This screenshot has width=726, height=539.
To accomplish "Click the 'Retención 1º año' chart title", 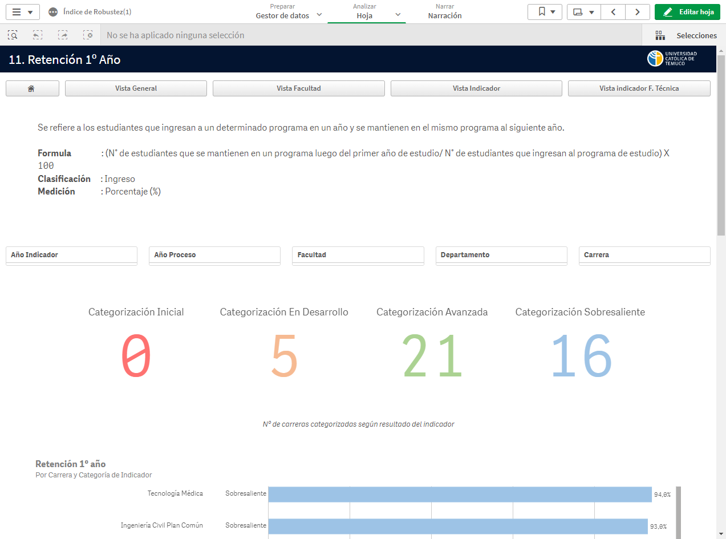I will (x=70, y=464).
